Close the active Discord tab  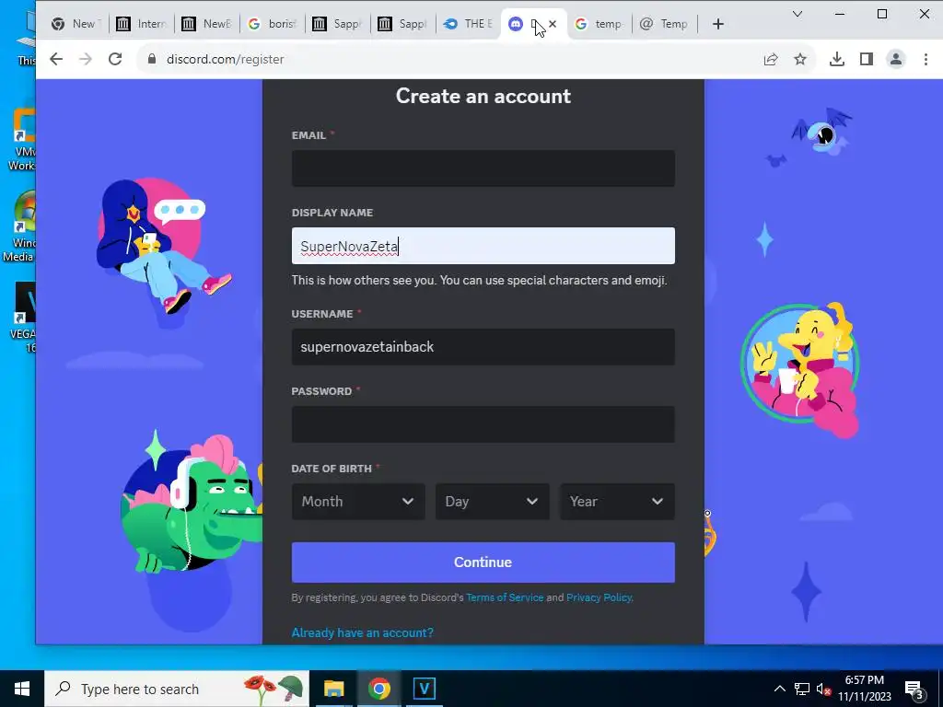tap(553, 24)
